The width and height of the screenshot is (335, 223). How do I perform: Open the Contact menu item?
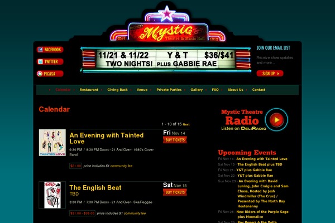pyautogui.click(x=259, y=90)
